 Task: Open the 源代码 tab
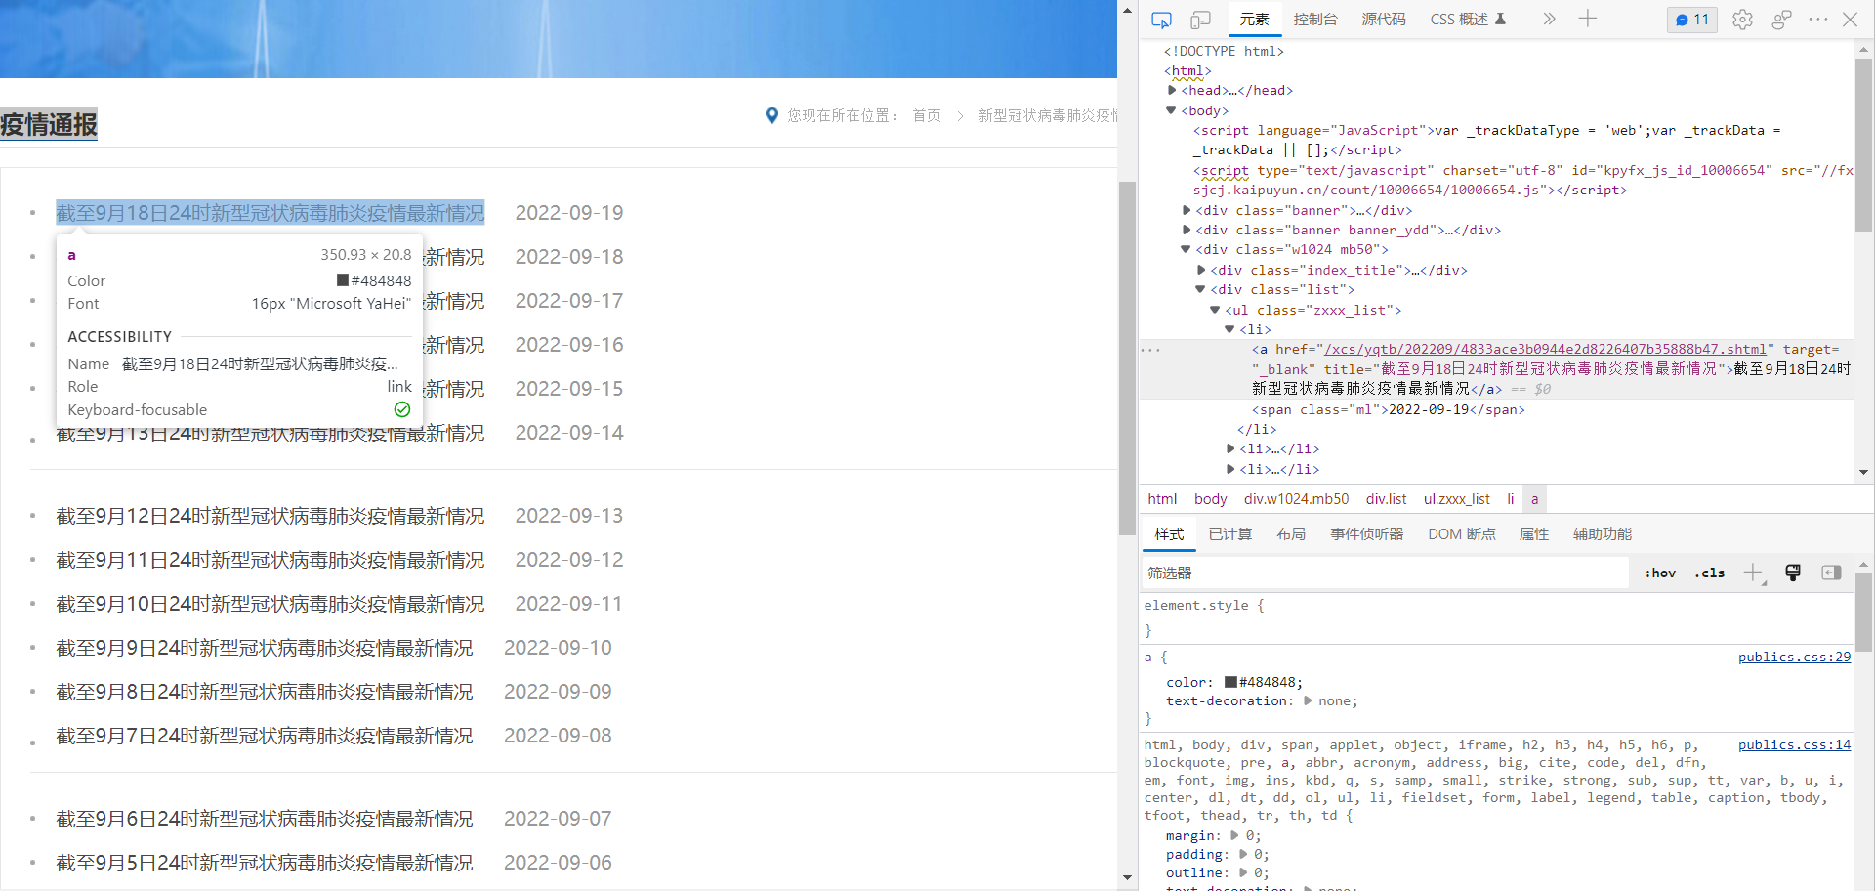[x=1384, y=20]
